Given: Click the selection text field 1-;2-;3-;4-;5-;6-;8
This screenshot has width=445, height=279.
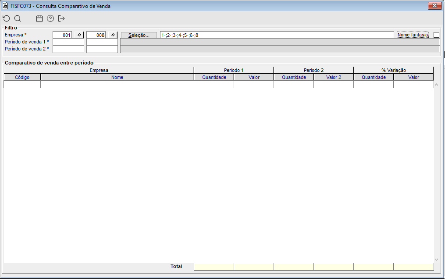Looking at the screenshot, I should pos(277,35).
